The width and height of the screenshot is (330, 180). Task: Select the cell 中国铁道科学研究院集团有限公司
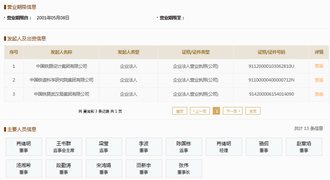61,80
